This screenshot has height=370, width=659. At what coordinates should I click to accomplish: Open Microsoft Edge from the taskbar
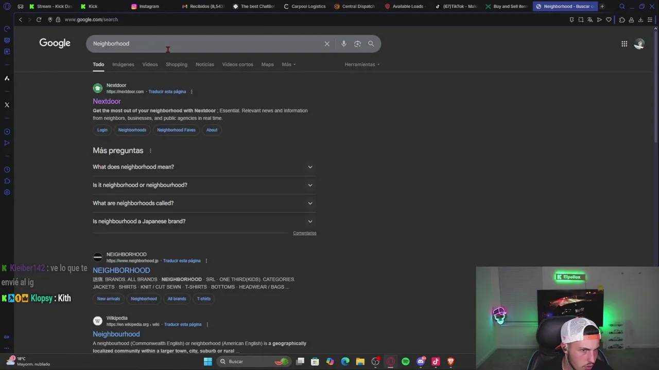[x=345, y=362]
